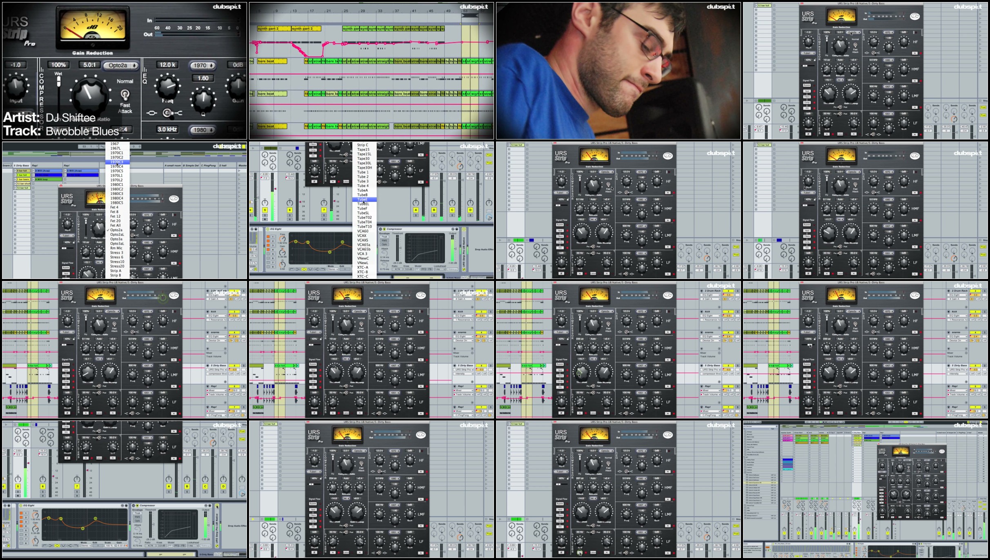Open Compressor Lookahead 1 ms dropdown beside TubeE list
Viewport: 990px width, 560px height.
(x=440, y=269)
